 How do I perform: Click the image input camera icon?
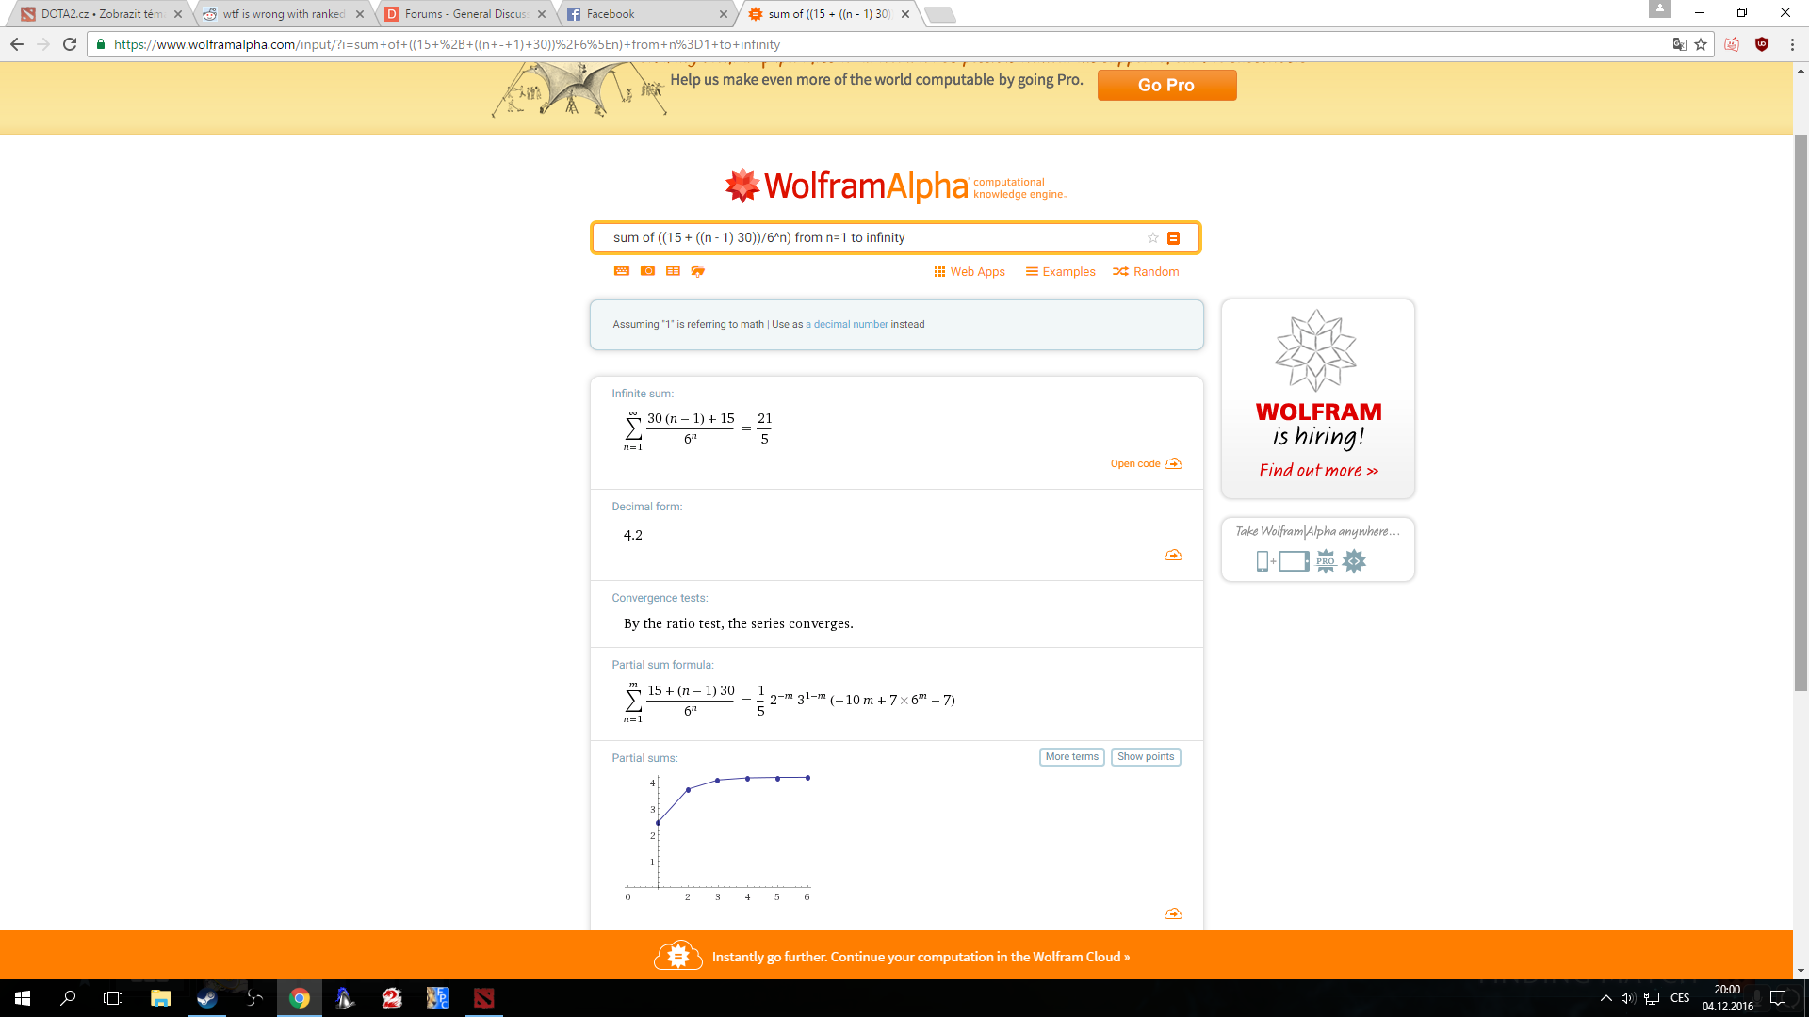click(647, 271)
